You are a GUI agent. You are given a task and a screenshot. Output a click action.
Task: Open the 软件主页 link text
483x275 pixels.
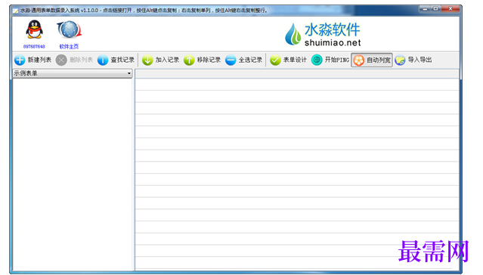pyautogui.click(x=69, y=47)
